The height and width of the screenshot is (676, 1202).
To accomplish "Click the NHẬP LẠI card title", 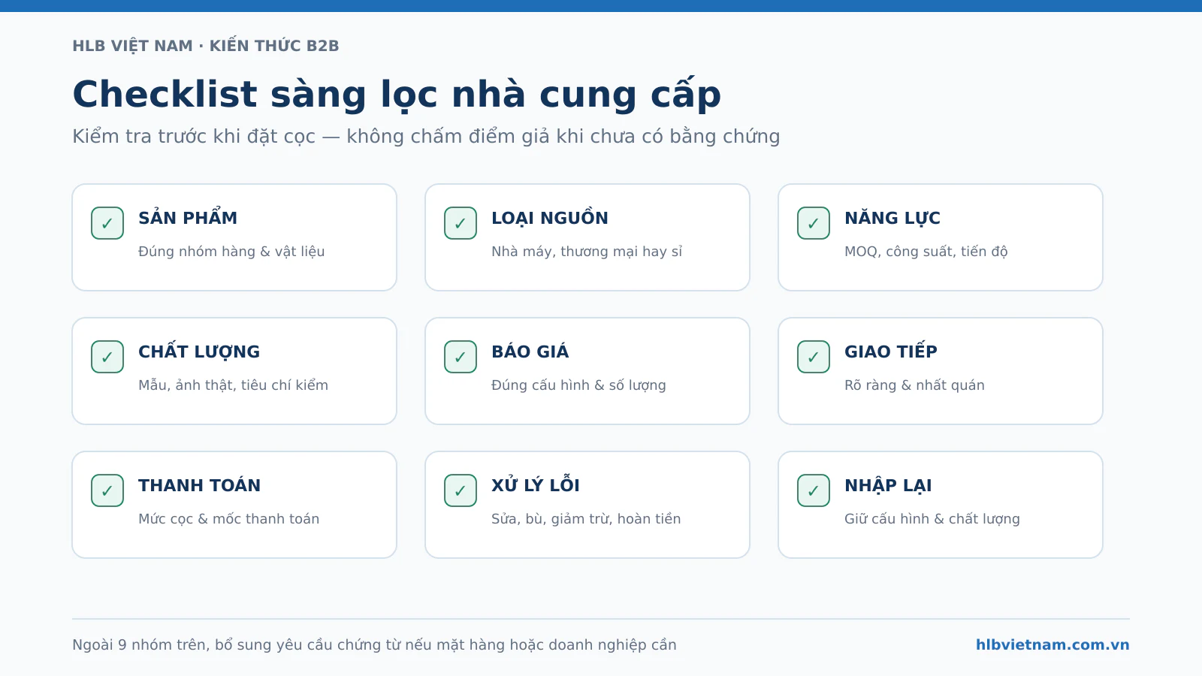I will (888, 485).
